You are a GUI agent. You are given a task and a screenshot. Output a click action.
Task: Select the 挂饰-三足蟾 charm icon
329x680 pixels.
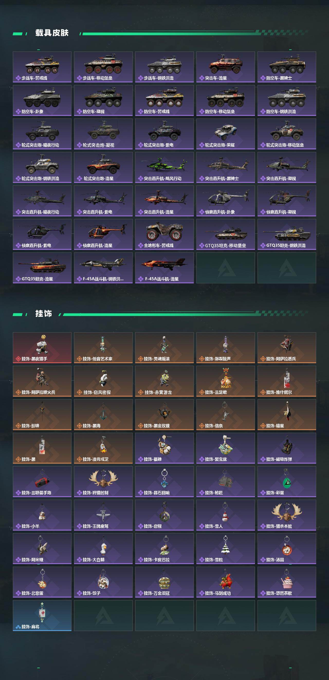225,381
